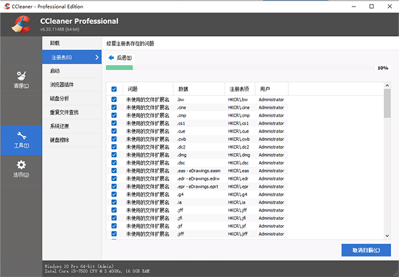Open Disk Analyzer (磁盘分析)
The image size is (399, 277).
click(72, 99)
